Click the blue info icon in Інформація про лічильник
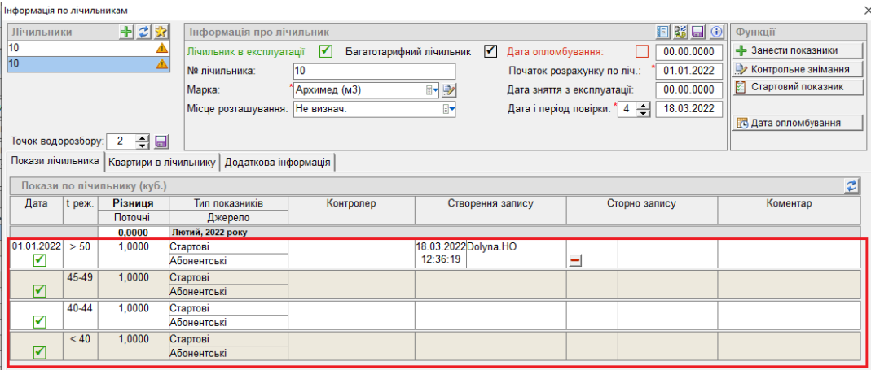Screen dimensions: 871x370 [717, 32]
